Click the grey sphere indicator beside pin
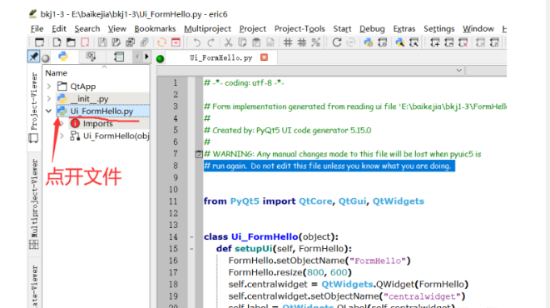The height and width of the screenshot is (308, 550). click(x=46, y=58)
